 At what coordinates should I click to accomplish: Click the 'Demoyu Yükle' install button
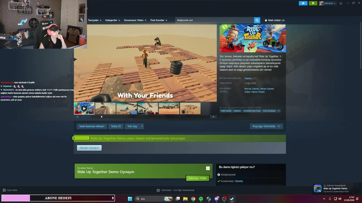point(197,178)
